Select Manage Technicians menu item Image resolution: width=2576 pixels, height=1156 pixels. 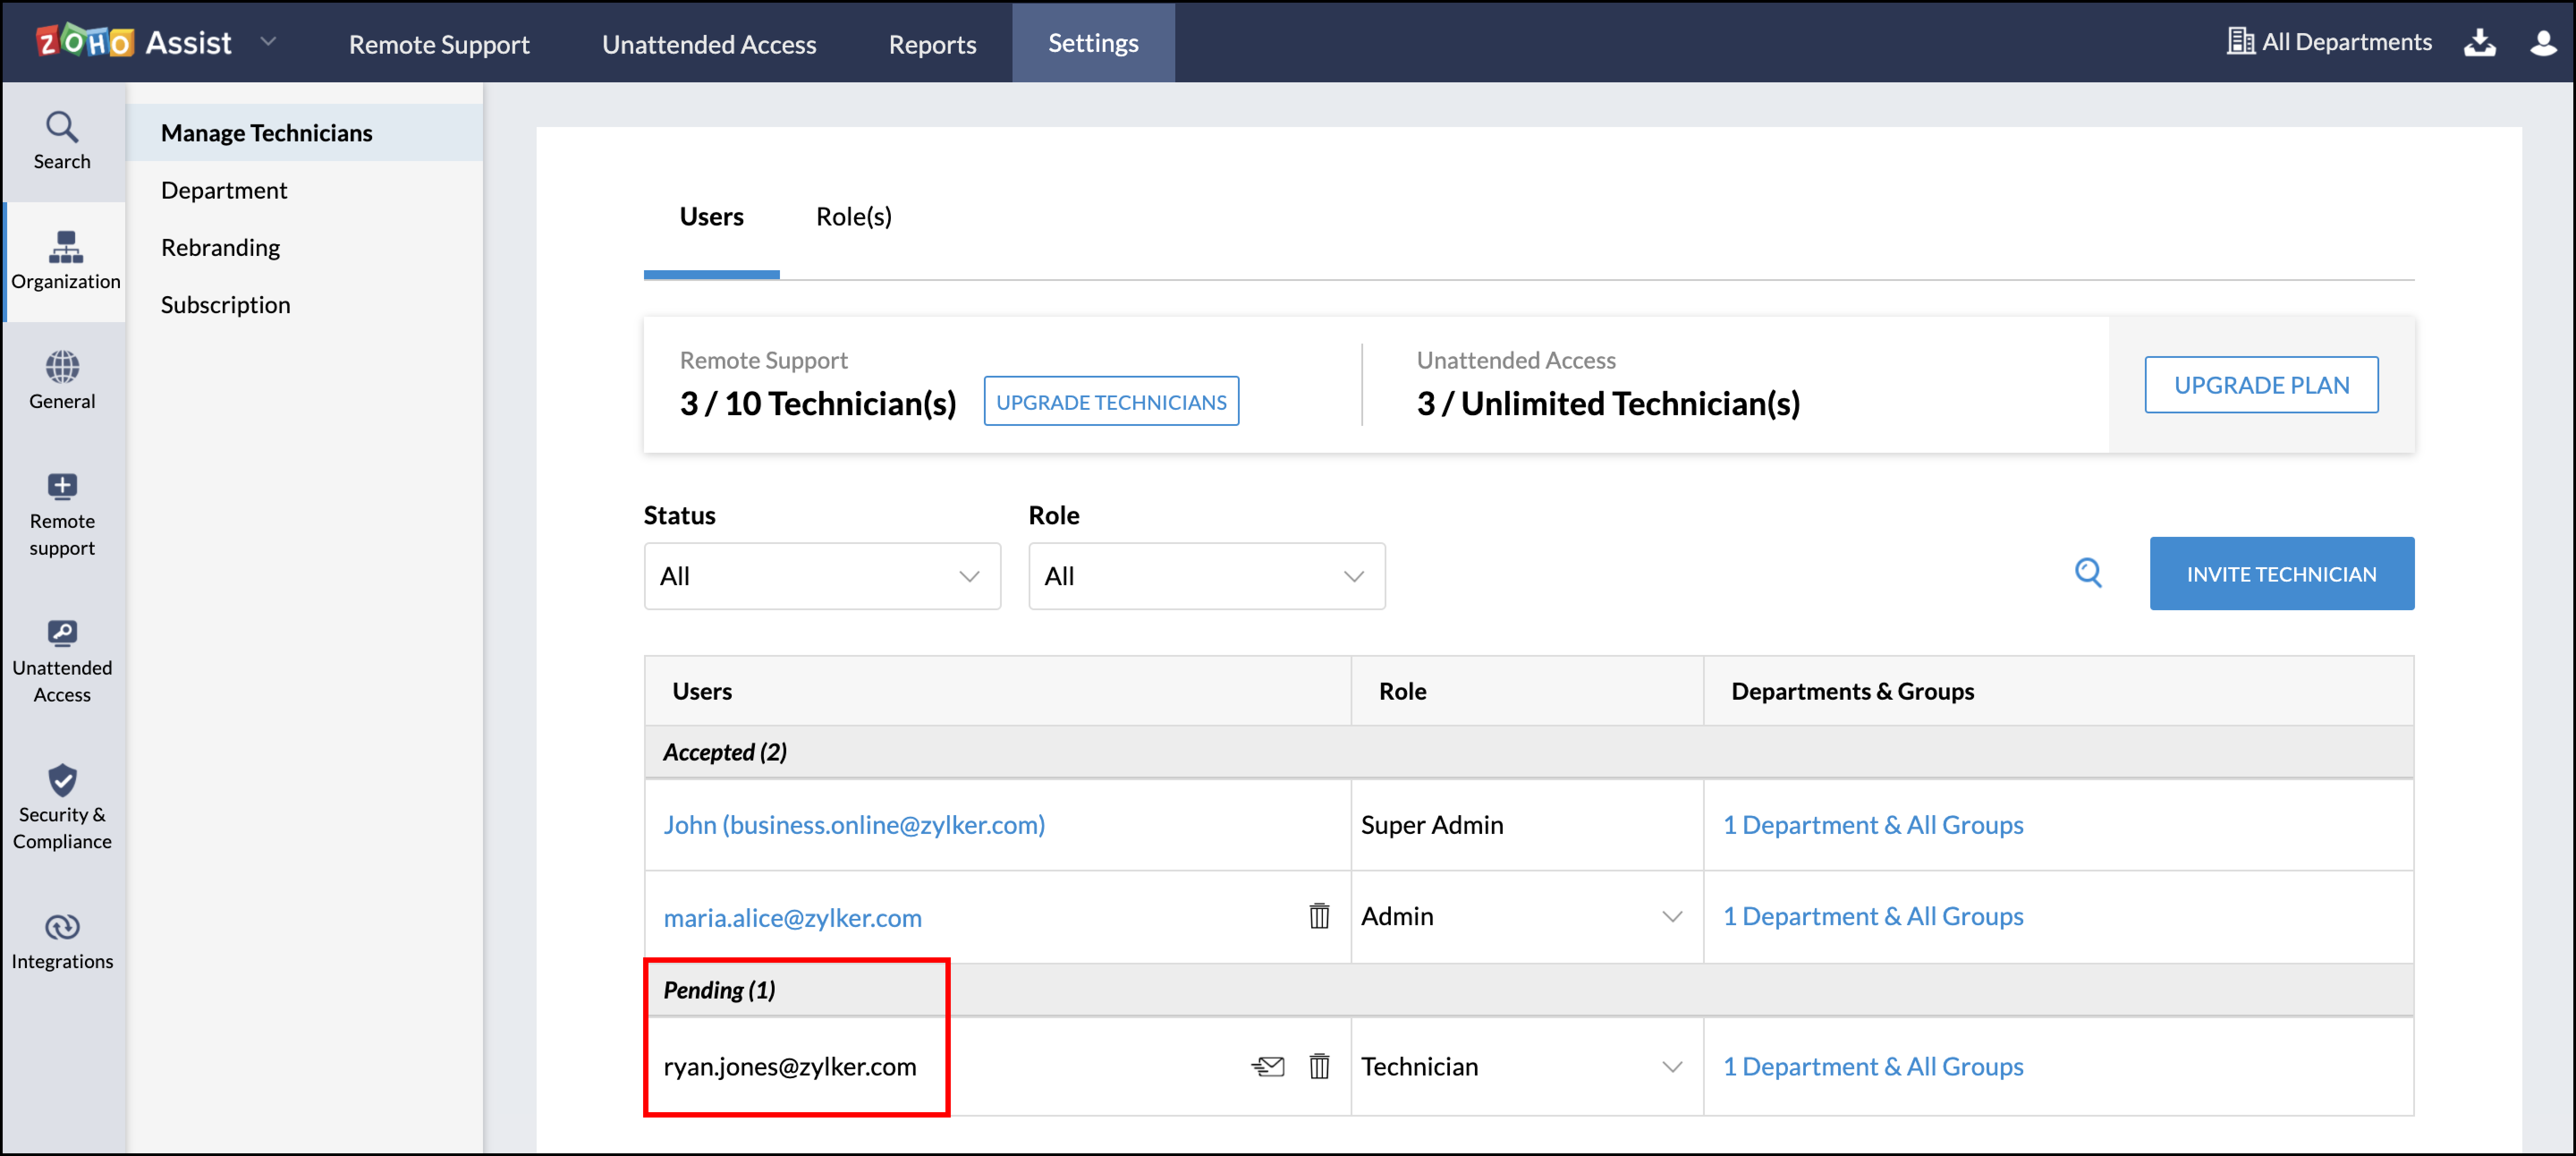tap(305, 133)
